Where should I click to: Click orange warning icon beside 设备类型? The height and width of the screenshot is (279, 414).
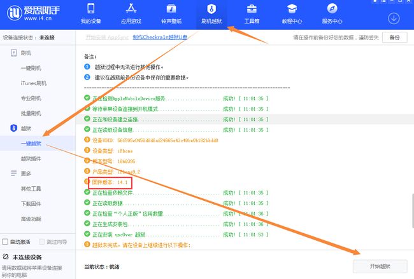point(87,150)
